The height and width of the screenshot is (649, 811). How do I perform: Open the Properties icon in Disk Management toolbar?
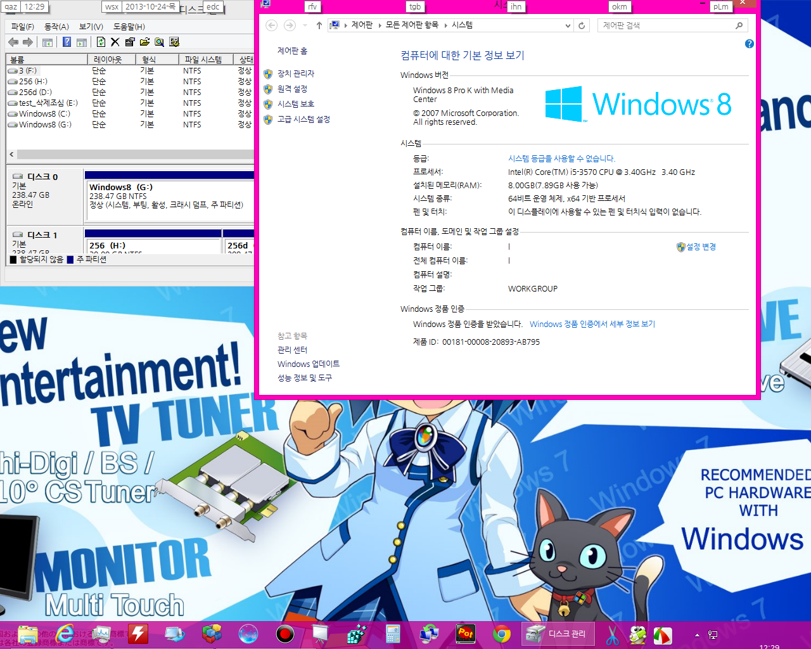130,42
